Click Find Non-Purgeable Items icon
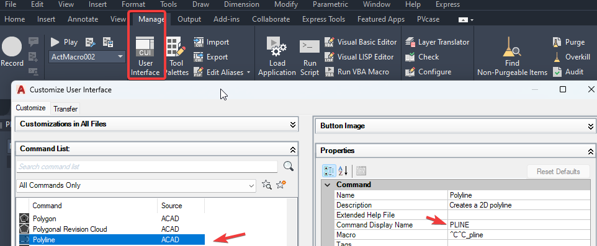Screen dimensions: 597x246 [512, 56]
